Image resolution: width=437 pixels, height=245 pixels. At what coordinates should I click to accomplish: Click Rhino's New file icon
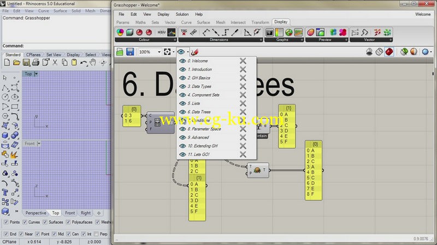pyautogui.click(x=7, y=63)
